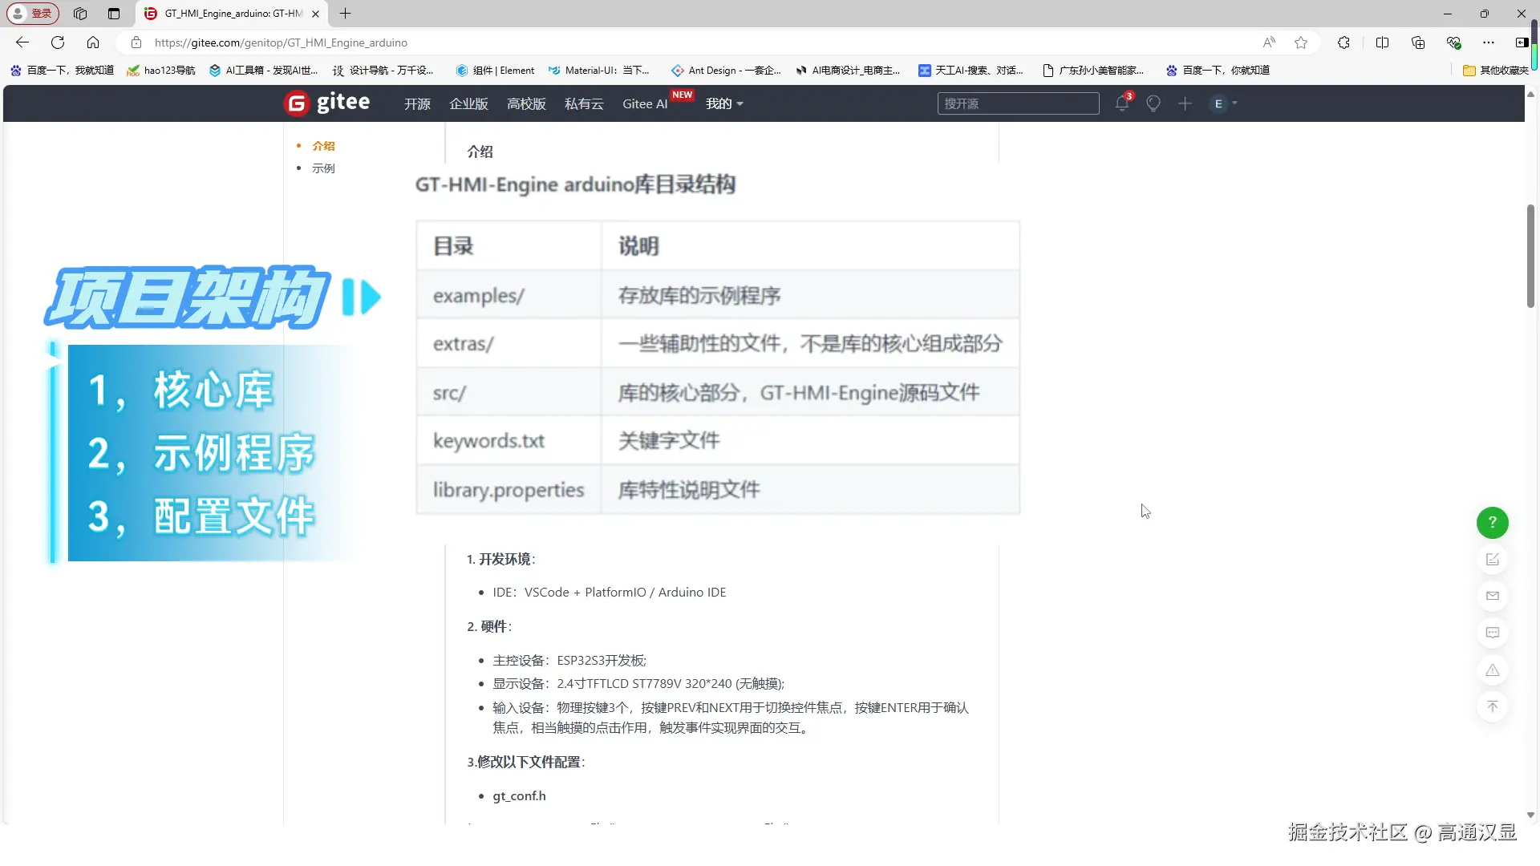The width and height of the screenshot is (1540, 866).
Task: Open browser extensions puzzle icon
Action: coord(1343,42)
